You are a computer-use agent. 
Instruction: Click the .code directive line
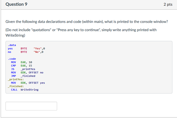(x=12, y=59)
